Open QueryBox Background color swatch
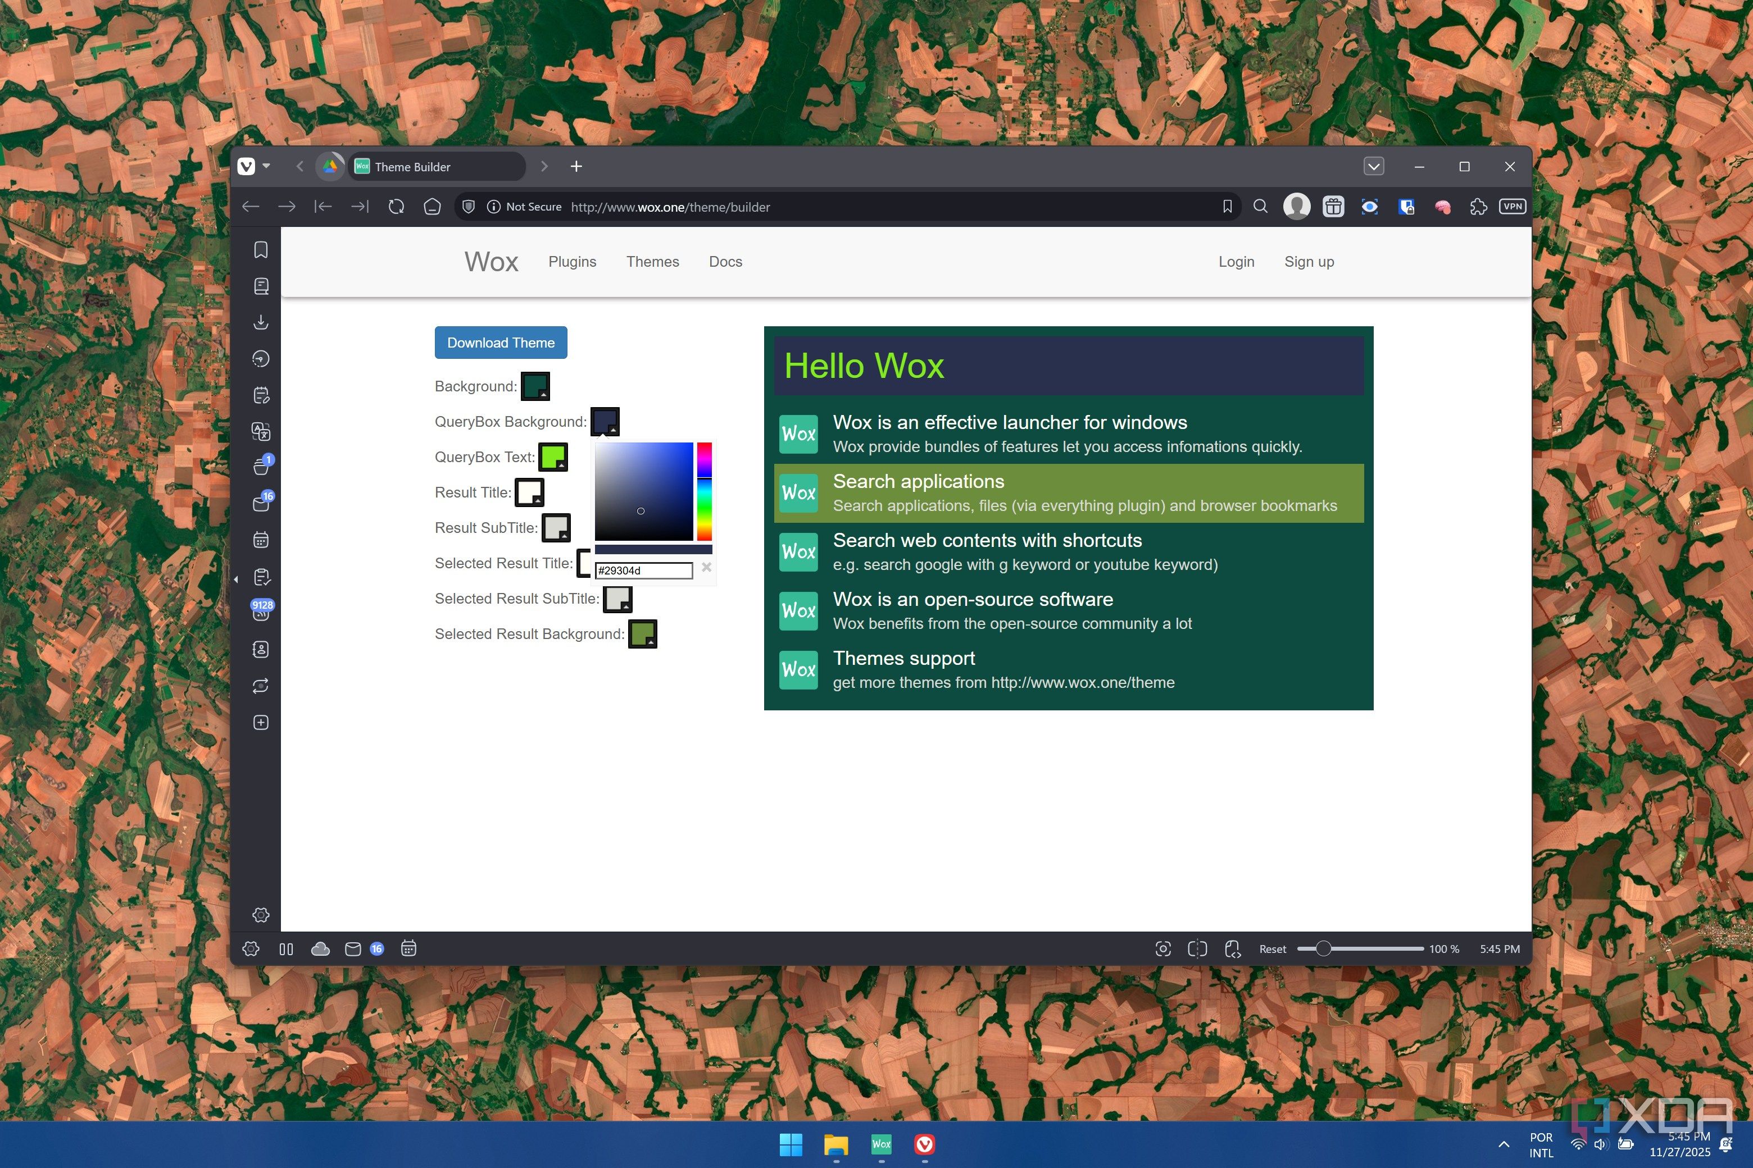This screenshot has width=1753, height=1168. 605,422
